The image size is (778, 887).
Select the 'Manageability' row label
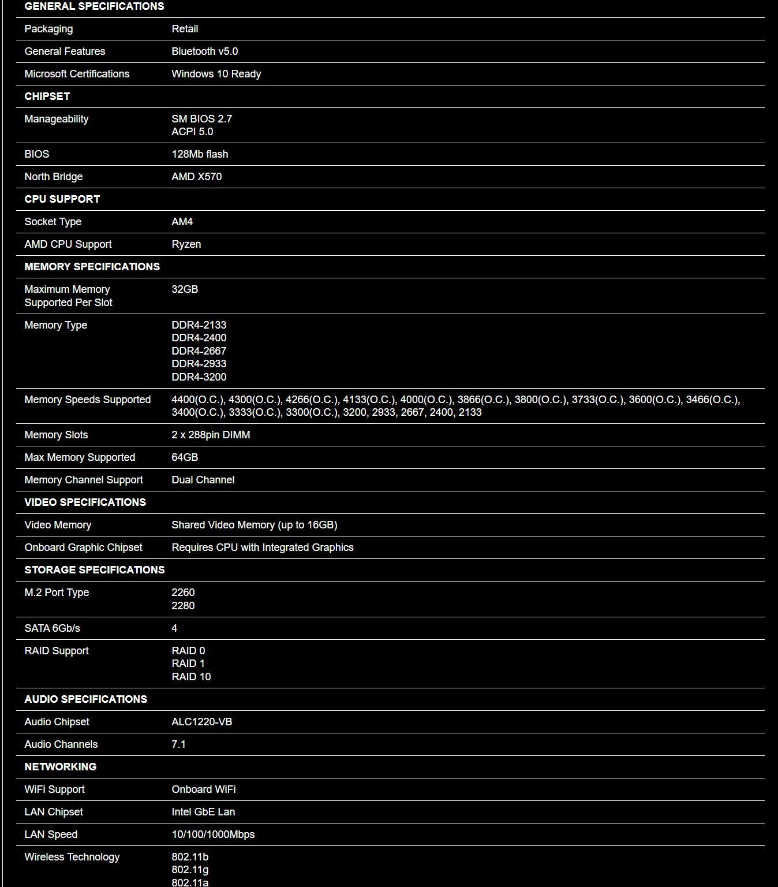click(56, 119)
